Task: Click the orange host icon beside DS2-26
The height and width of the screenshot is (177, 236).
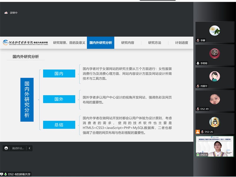Action: point(198,132)
